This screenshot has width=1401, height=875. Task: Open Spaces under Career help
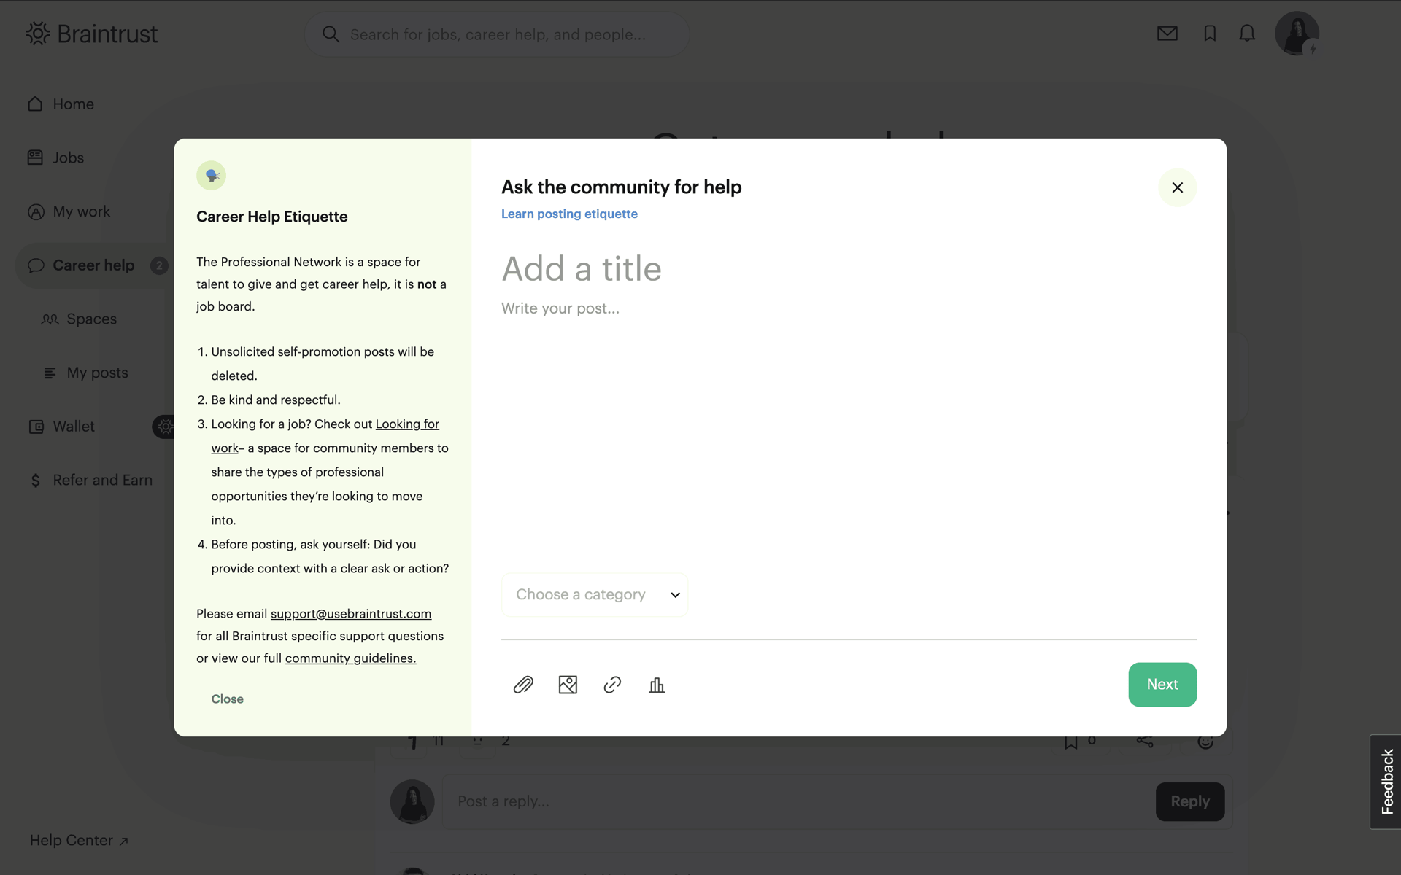click(91, 319)
